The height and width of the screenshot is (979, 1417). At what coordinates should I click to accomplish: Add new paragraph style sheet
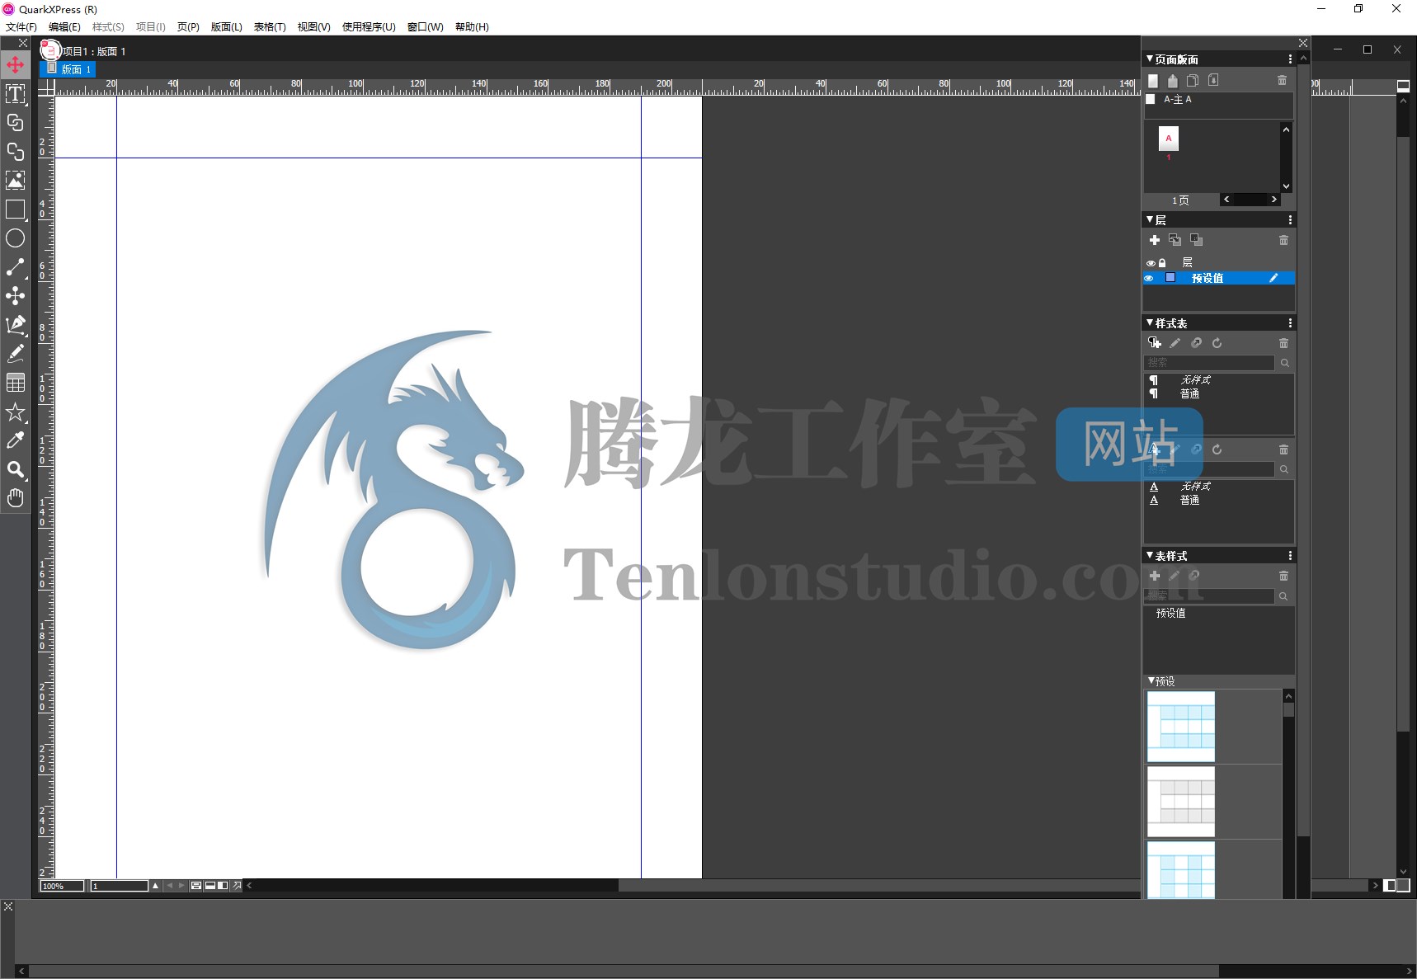coord(1155,343)
